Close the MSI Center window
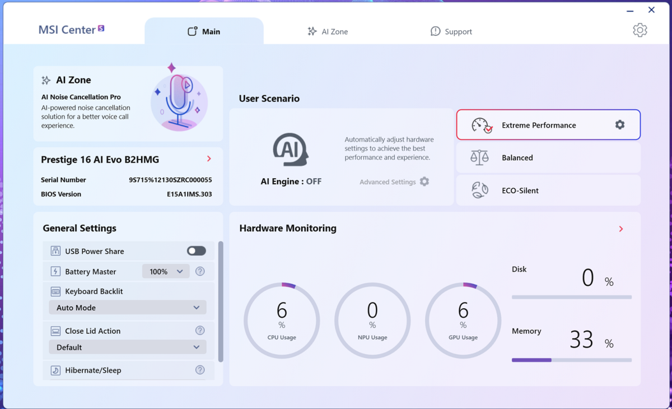The height and width of the screenshot is (409, 672). click(651, 10)
